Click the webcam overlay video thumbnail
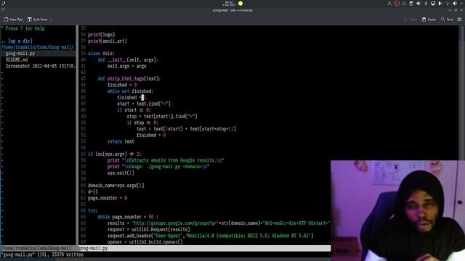The image size is (465, 261). coord(397,211)
